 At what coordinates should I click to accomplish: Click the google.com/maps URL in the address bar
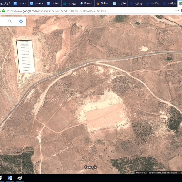click(x=57, y=11)
